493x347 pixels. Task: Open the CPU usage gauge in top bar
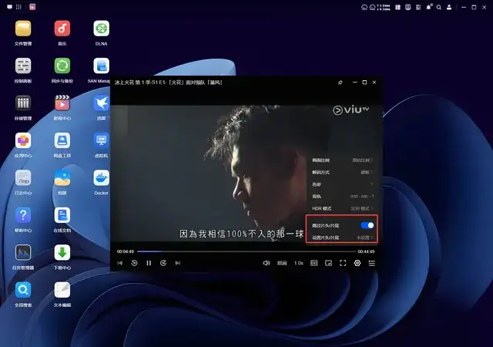(x=364, y=7)
